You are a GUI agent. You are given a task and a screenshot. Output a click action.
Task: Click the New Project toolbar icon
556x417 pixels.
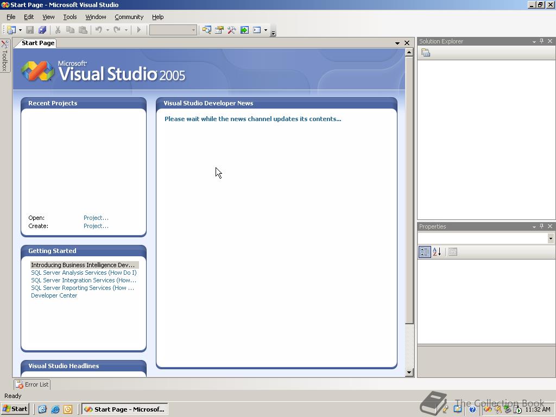[11, 30]
